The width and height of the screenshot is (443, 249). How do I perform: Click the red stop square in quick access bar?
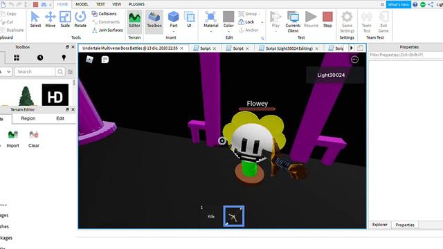coord(35,5)
